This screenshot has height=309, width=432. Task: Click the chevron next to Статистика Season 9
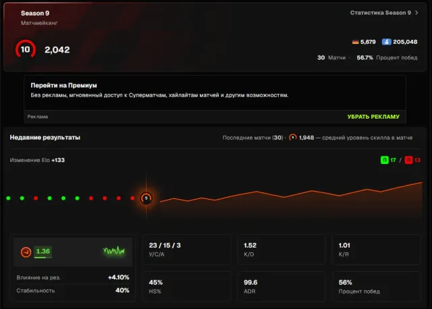tap(416, 13)
